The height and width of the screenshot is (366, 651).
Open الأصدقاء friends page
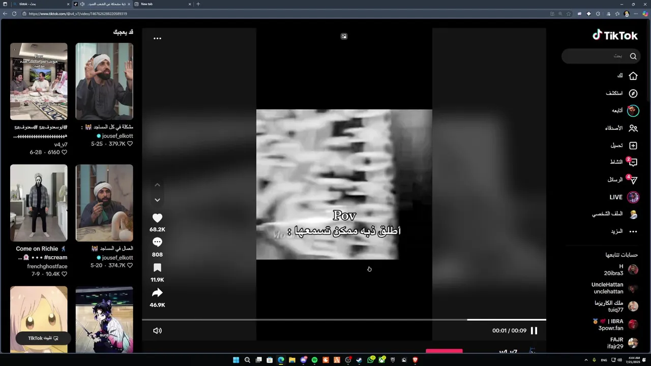[x=620, y=128]
